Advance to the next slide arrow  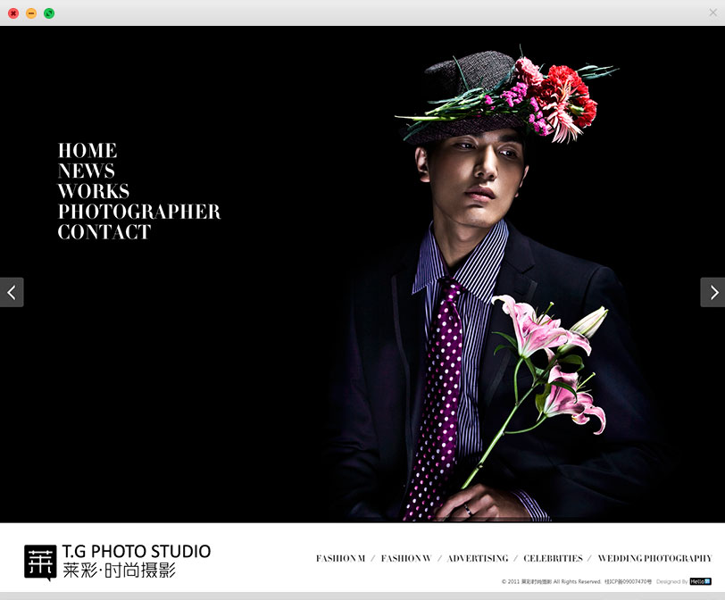[712, 292]
